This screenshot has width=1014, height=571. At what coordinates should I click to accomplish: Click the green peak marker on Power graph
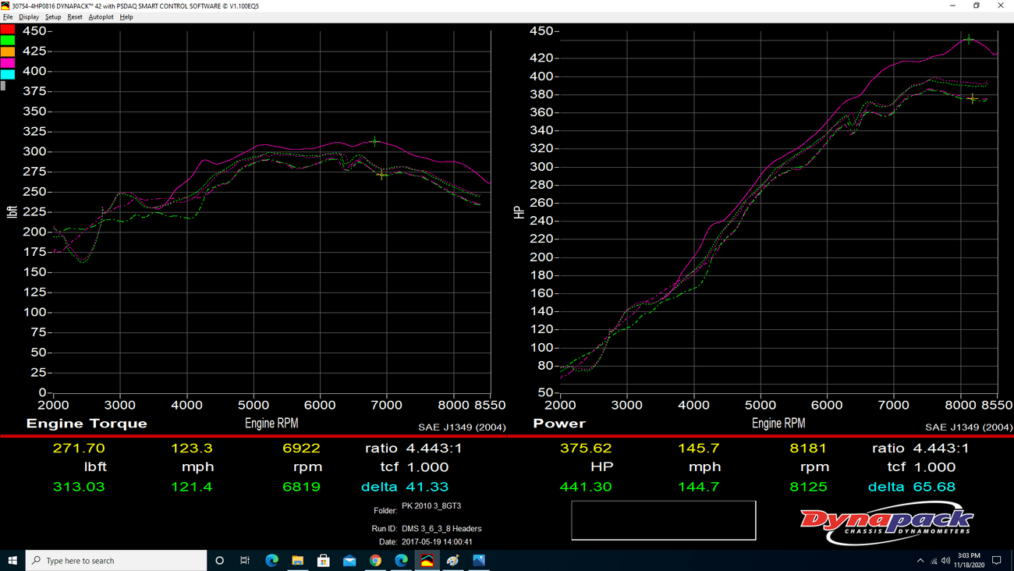969,39
